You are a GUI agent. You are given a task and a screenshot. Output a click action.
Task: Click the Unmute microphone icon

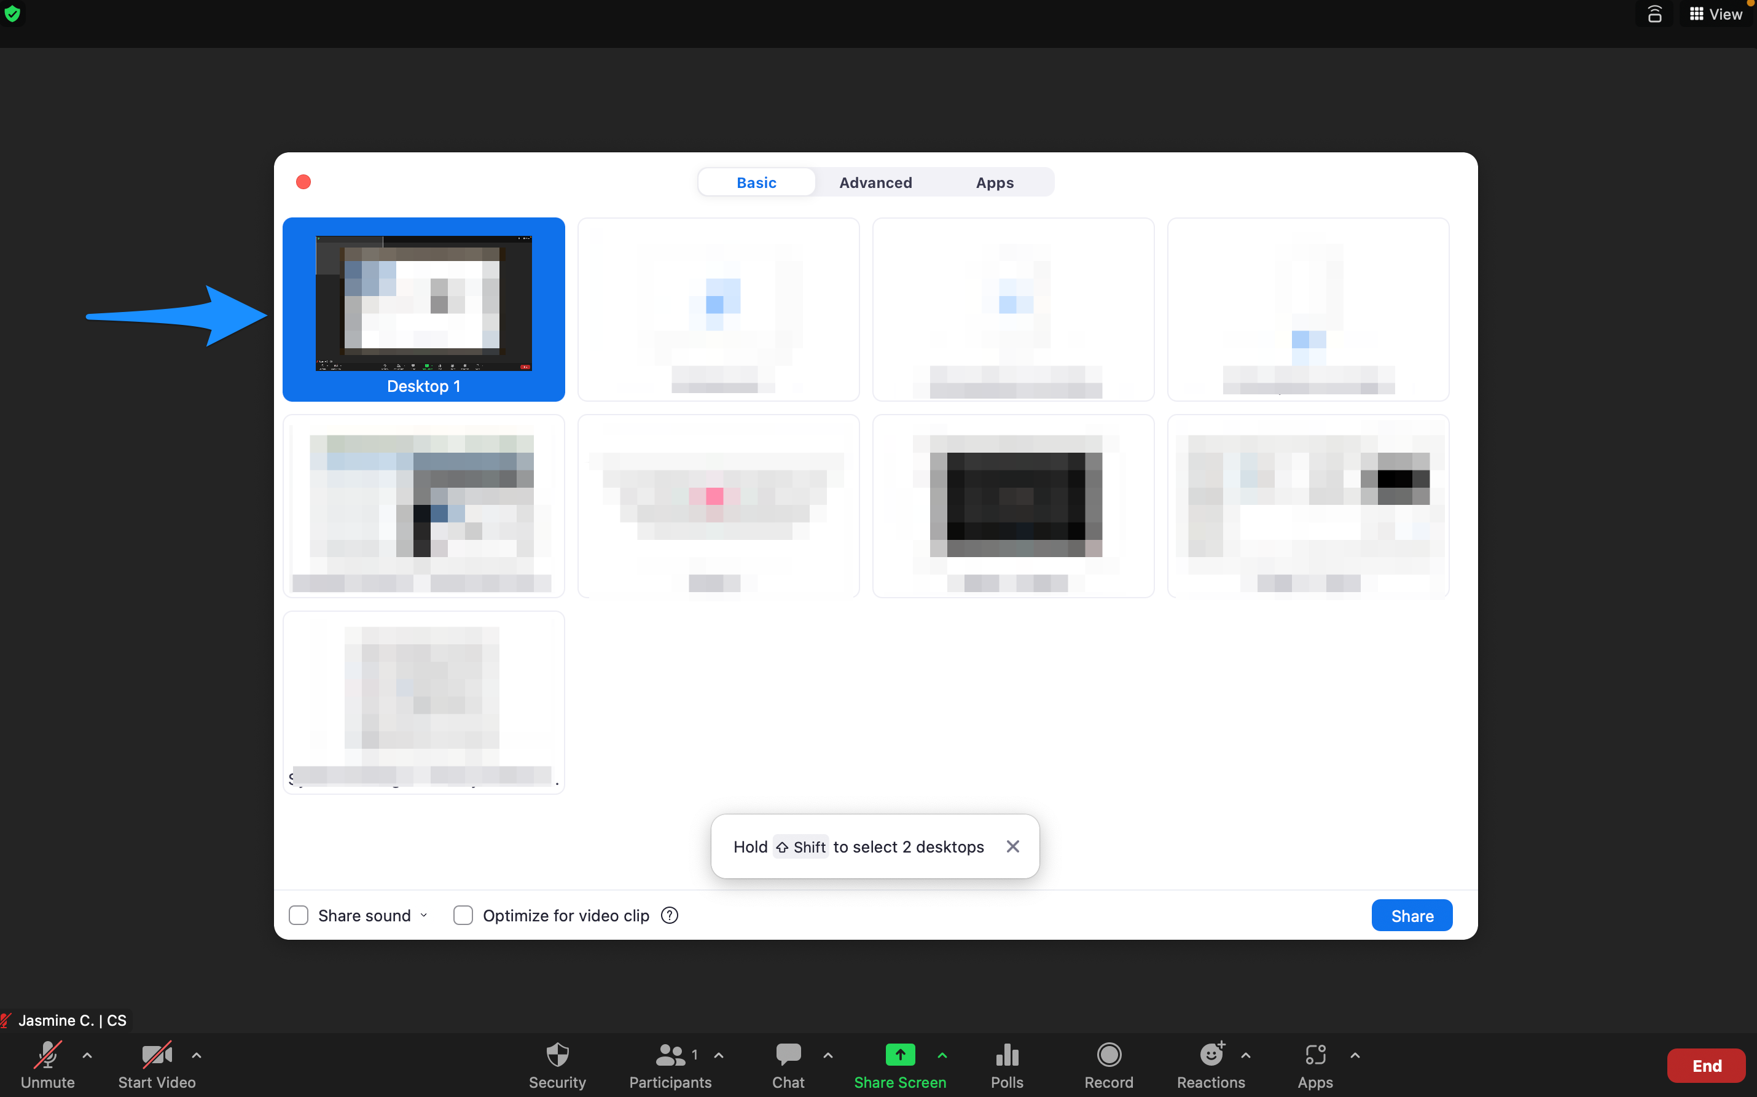(47, 1055)
